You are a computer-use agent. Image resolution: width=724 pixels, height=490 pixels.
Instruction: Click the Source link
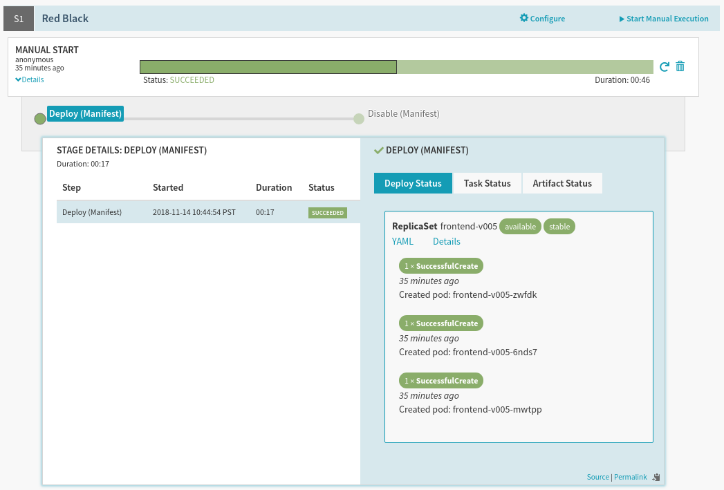(597, 477)
